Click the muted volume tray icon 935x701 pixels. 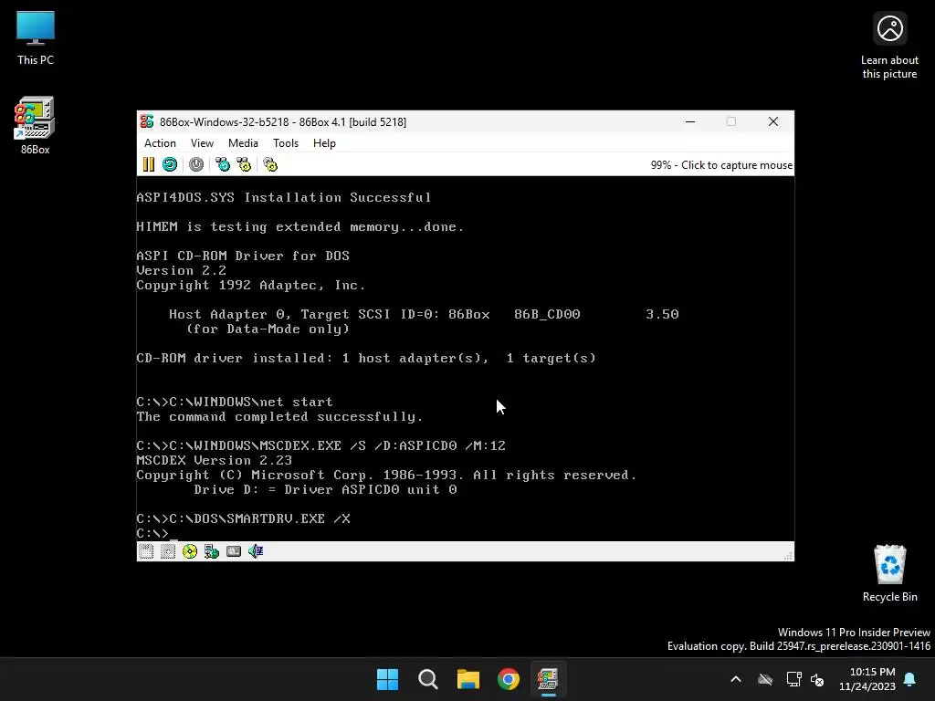click(x=817, y=679)
